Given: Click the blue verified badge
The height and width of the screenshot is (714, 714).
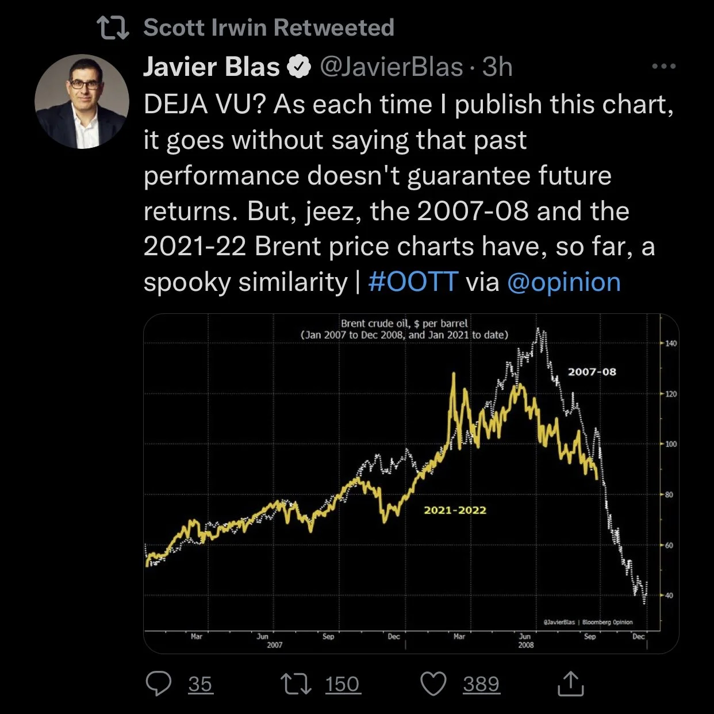Looking at the screenshot, I should (298, 67).
